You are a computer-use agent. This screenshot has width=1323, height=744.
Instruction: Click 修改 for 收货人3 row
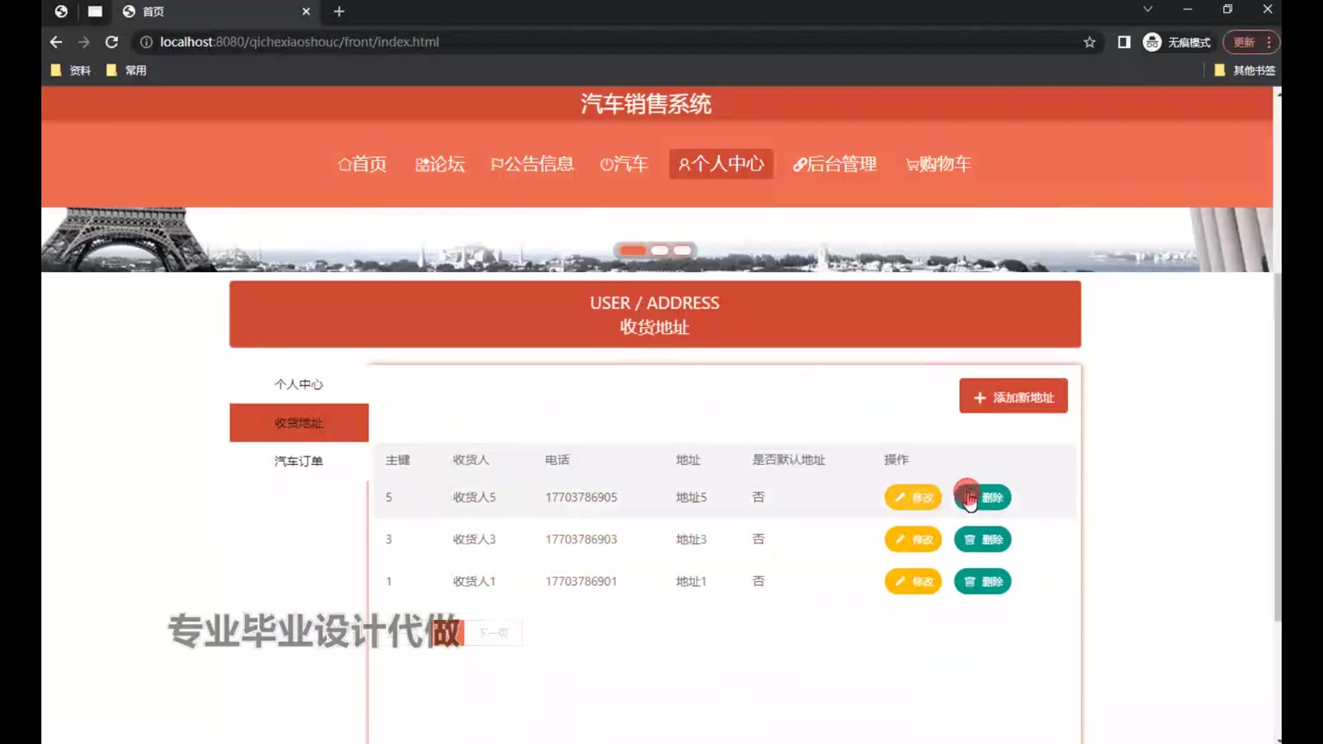[912, 539]
